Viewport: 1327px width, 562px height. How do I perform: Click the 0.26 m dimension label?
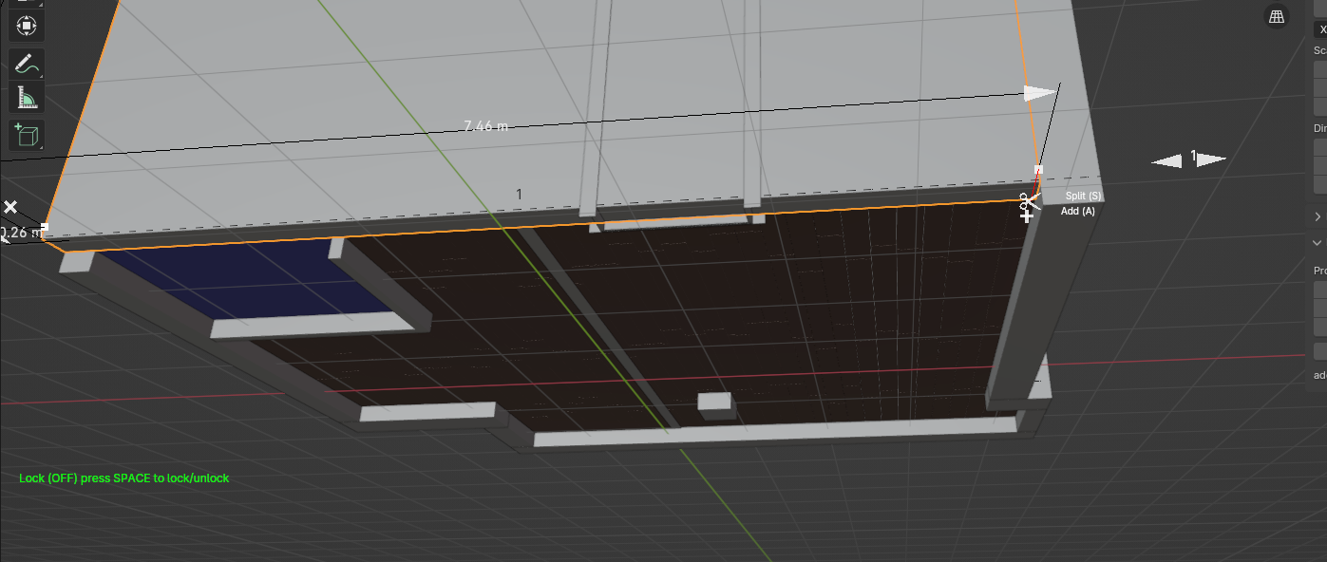tap(19, 232)
